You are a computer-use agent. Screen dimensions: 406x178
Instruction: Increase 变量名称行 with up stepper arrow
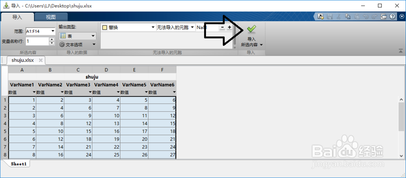(52, 40)
